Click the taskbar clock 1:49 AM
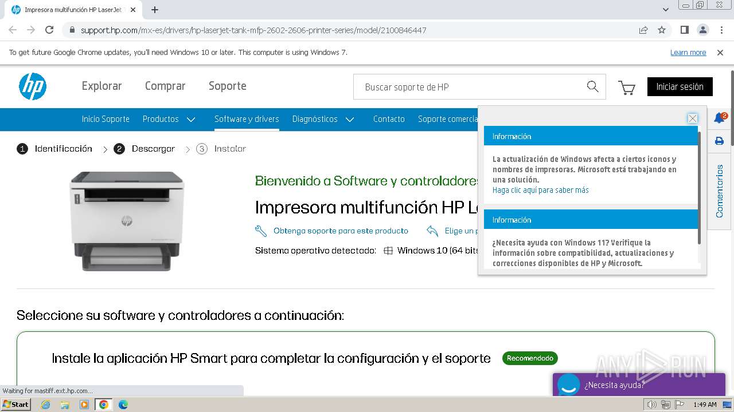 pos(705,405)
